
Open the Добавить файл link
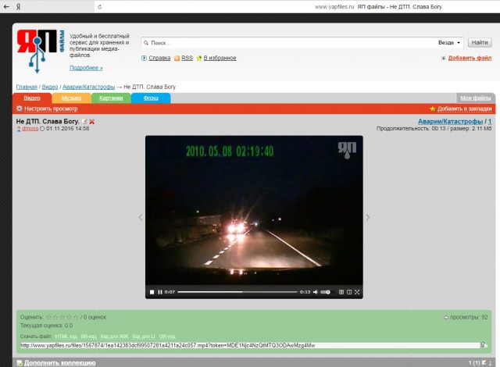470,58
